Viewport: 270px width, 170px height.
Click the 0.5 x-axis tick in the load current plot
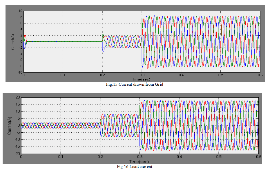(219, 157)
